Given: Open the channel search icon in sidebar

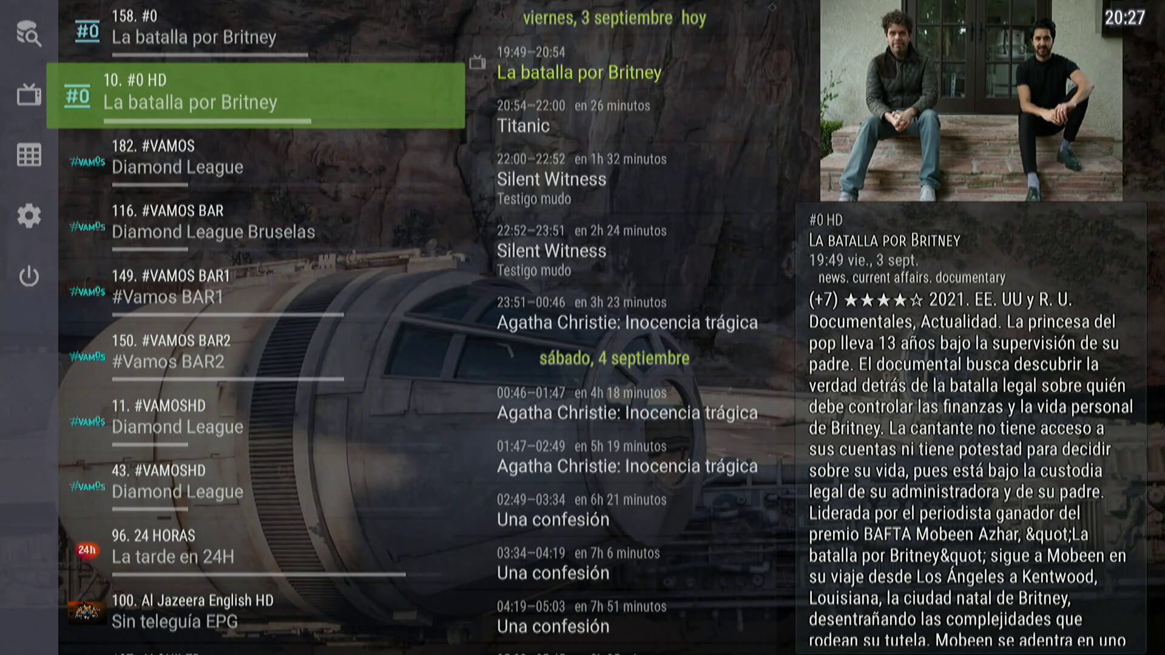Looking at the screenshot, I should coord(29,34).
